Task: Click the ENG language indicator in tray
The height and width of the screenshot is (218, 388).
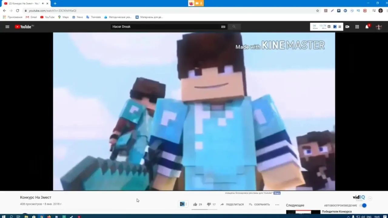Action: (x=369, y=217)
